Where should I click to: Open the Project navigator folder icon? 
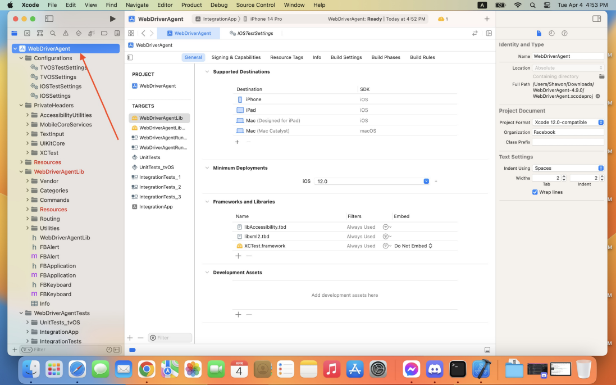click(x=15, y=33)
